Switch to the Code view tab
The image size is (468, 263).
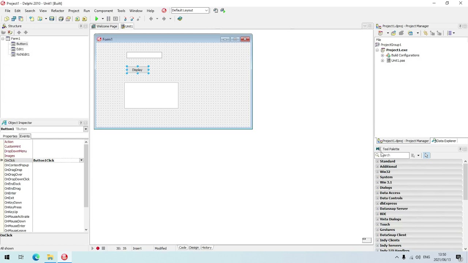182,248
